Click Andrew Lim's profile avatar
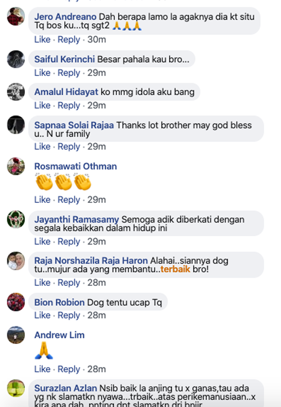281x407 pixels. click(x=16, y=335)
